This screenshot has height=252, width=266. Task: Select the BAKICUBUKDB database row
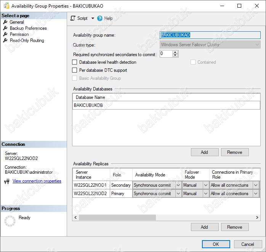(x=166, y=105)
